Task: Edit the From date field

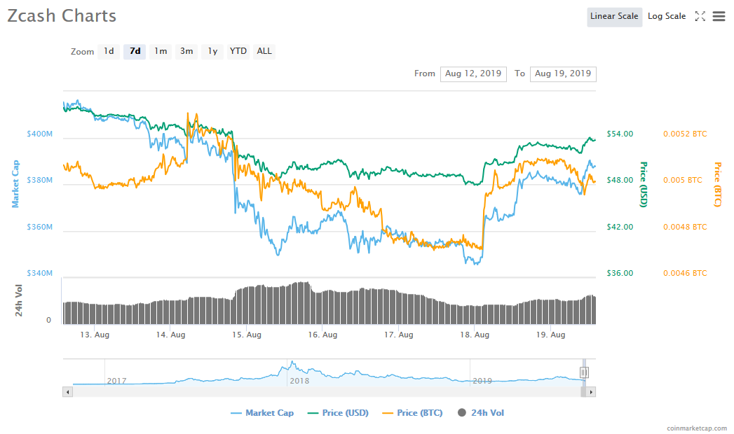Action: (473, 73)
